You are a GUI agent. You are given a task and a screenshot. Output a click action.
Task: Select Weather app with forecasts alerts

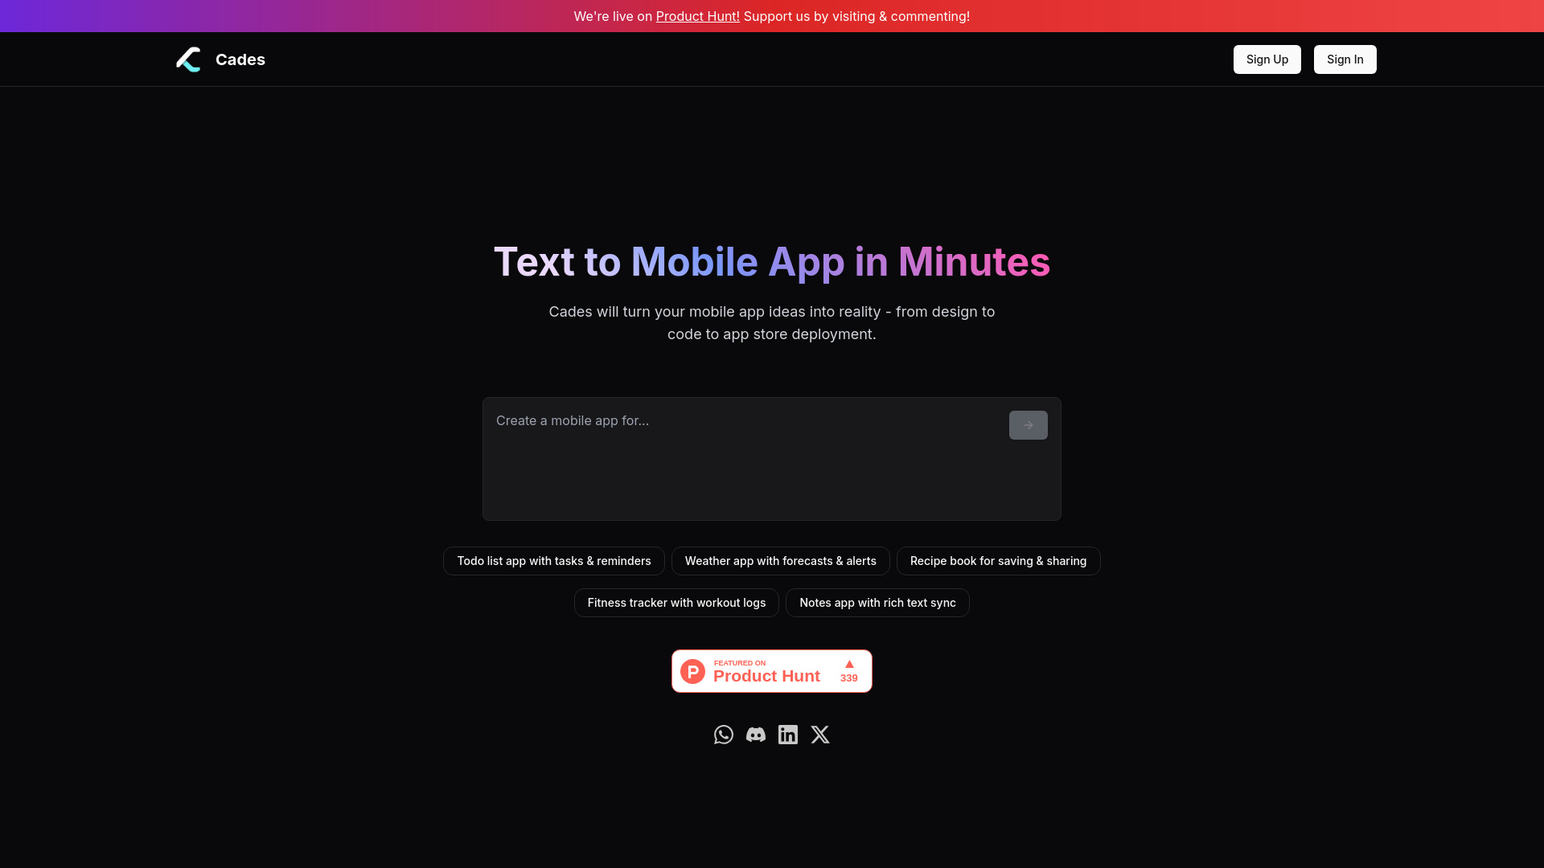coord(781,561)
